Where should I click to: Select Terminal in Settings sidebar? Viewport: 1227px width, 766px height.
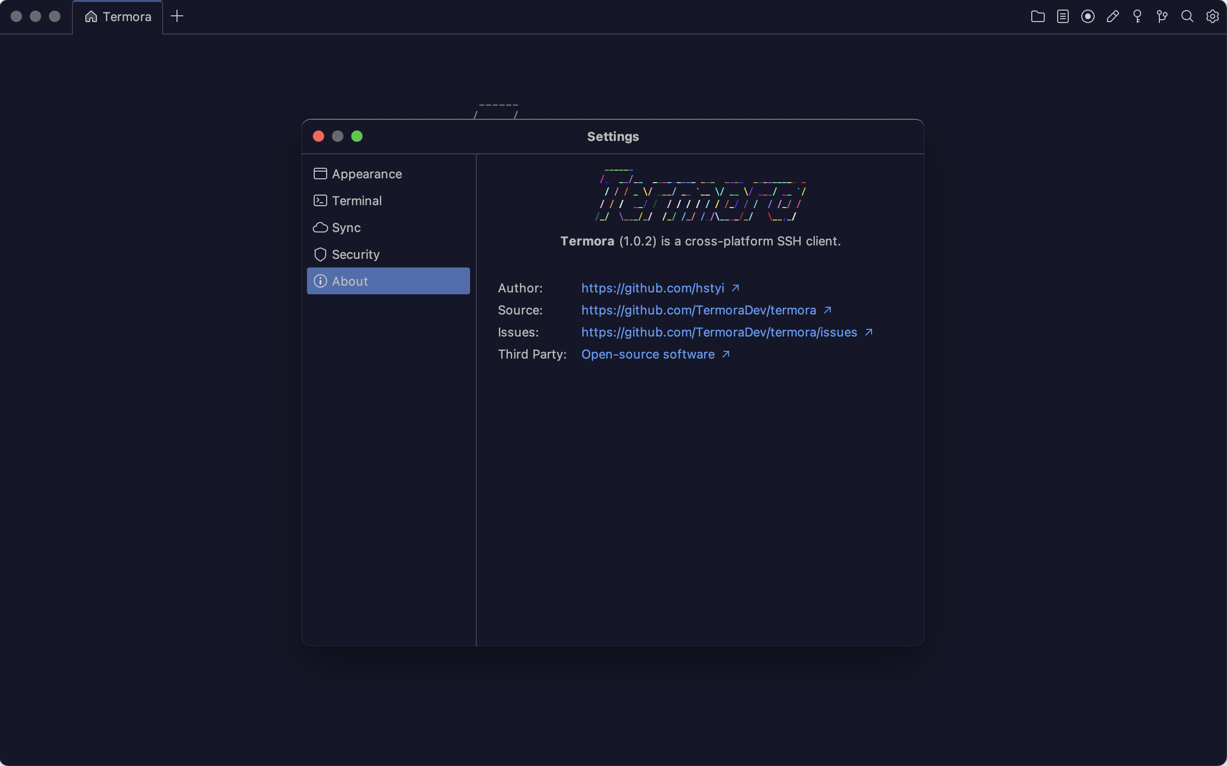point(388,201)
